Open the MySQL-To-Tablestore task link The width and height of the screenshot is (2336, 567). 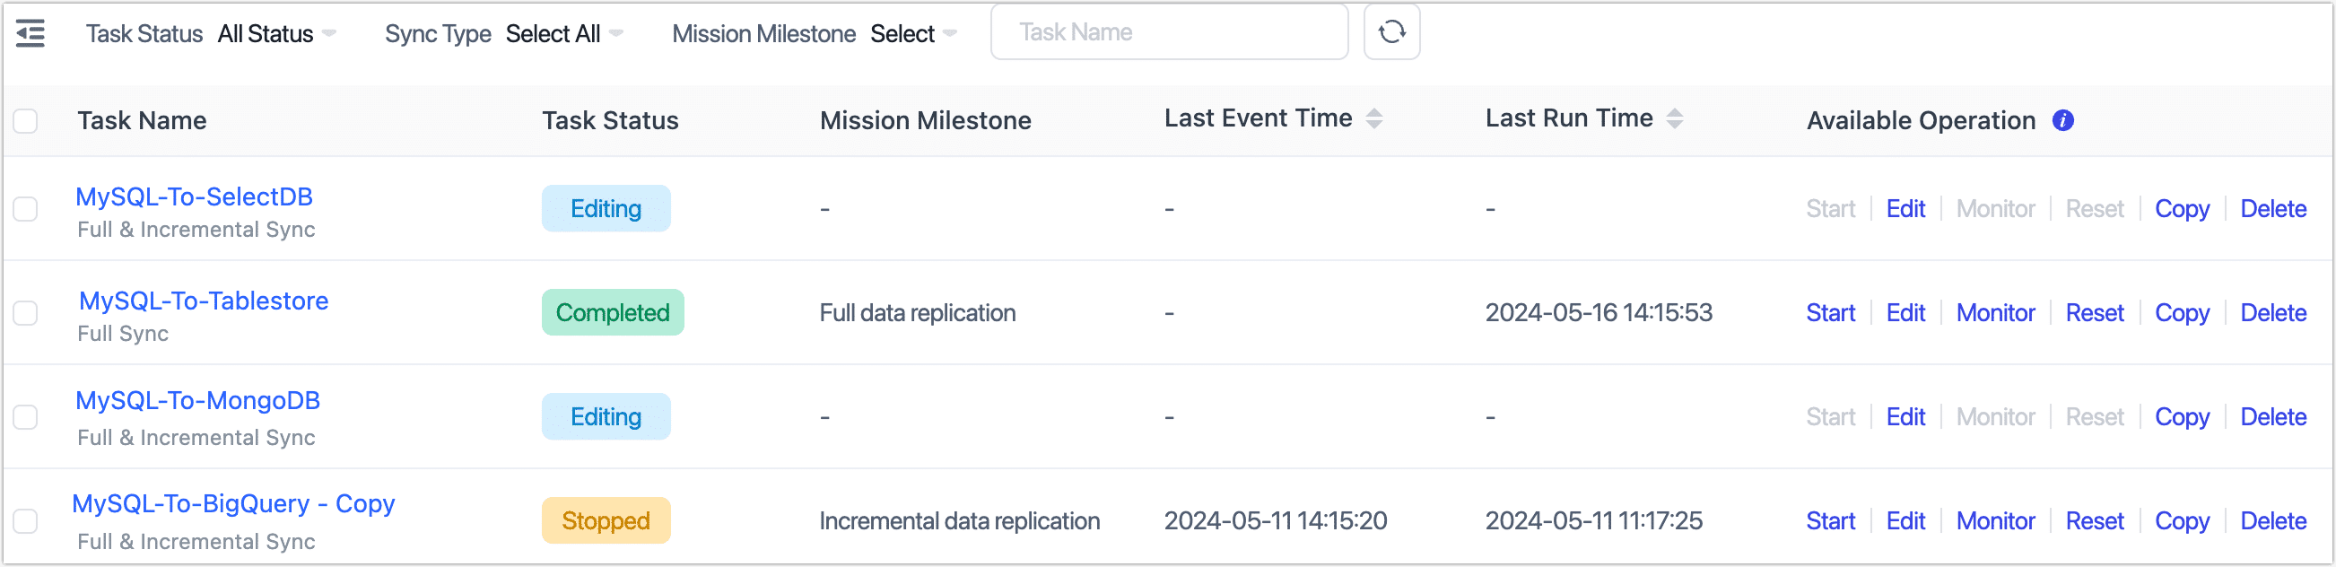(203, 301)
